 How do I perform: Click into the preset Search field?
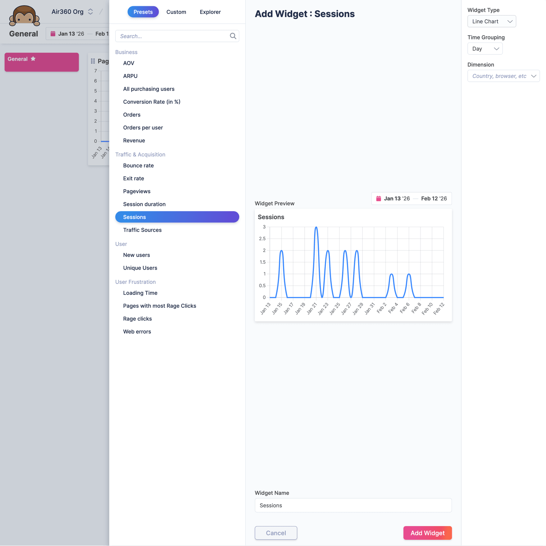[x=172, y=36]
